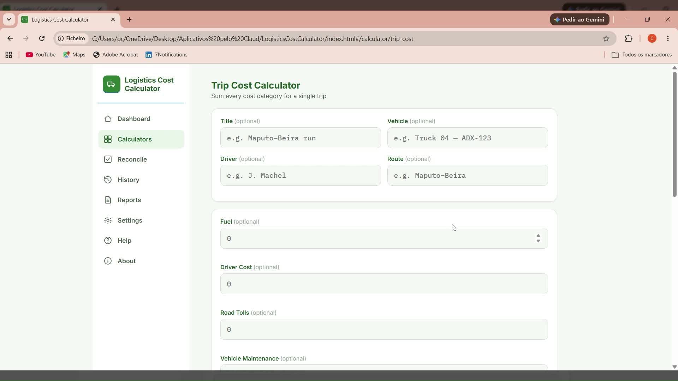
Task: Click the Help question-mark icon
Action: tap(108, 241)
